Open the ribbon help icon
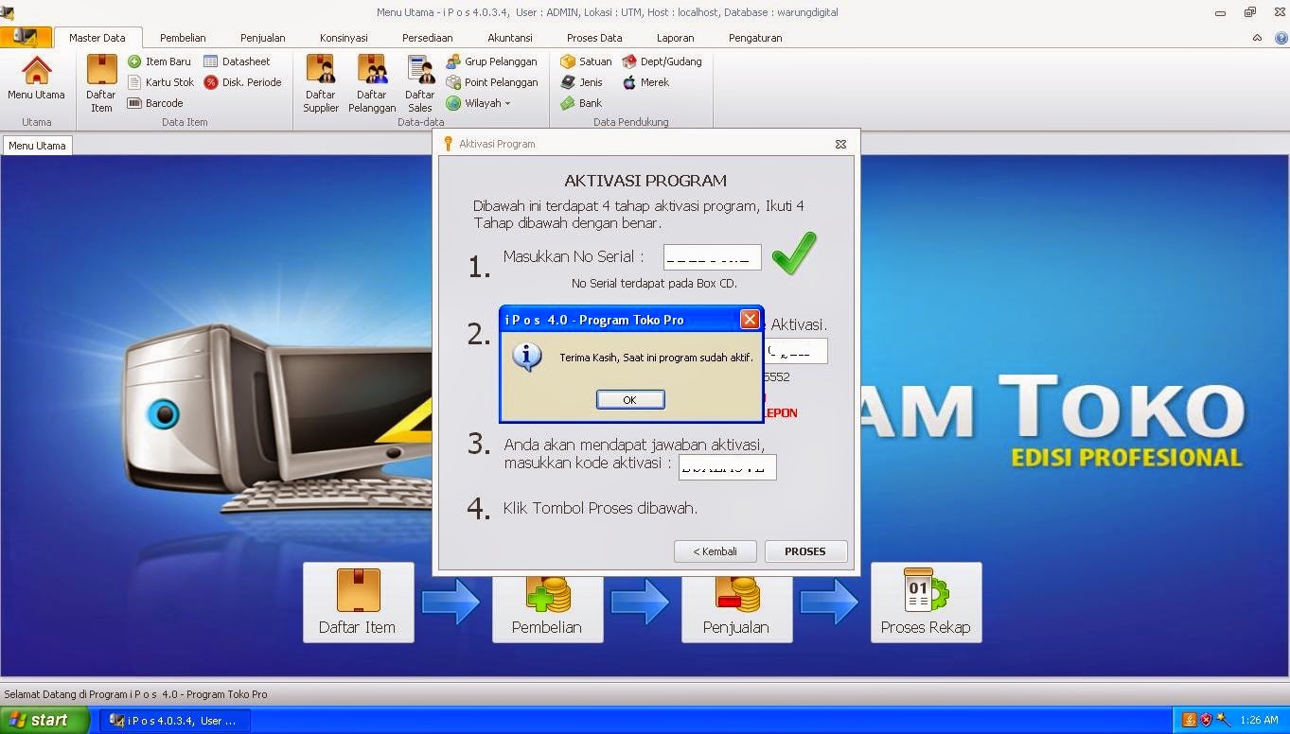The height and width of the screenshot is (734, 1290). click(x=1281, y=38)
